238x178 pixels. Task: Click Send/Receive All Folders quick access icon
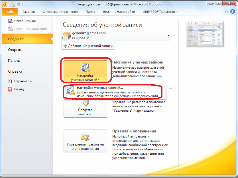[12, 4]
